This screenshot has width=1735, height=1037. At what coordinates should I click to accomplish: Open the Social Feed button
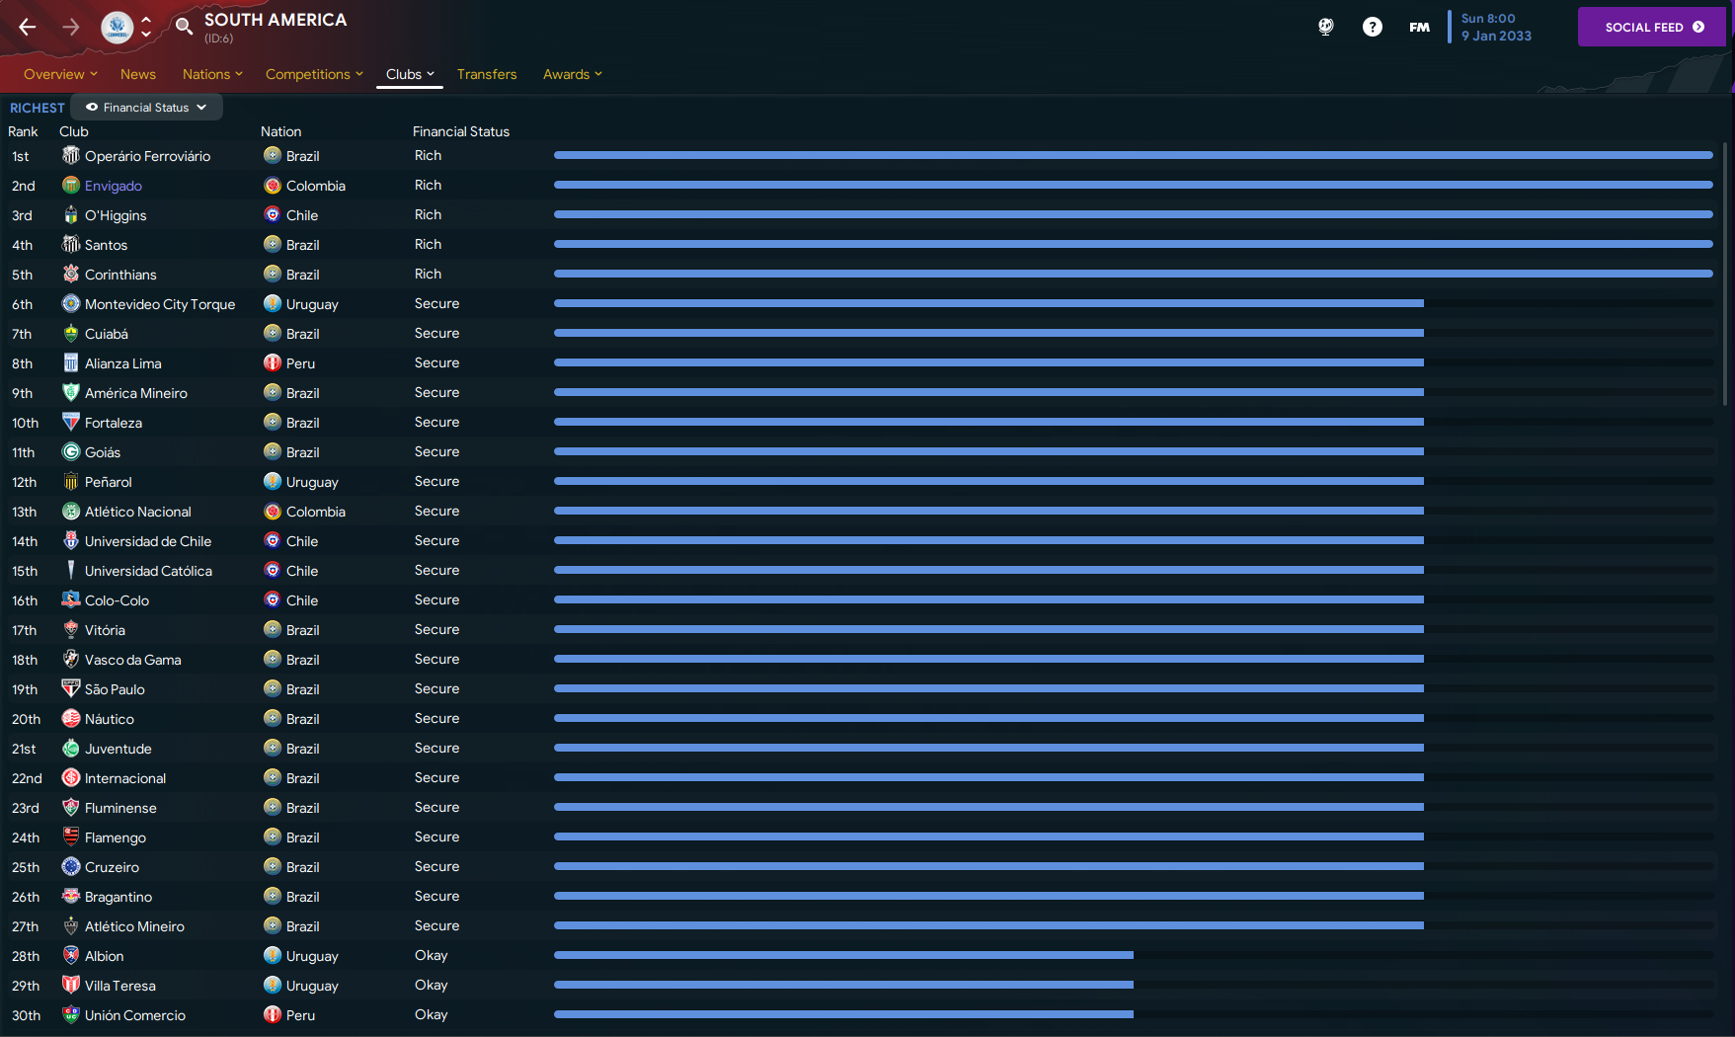coord(1651,27)
